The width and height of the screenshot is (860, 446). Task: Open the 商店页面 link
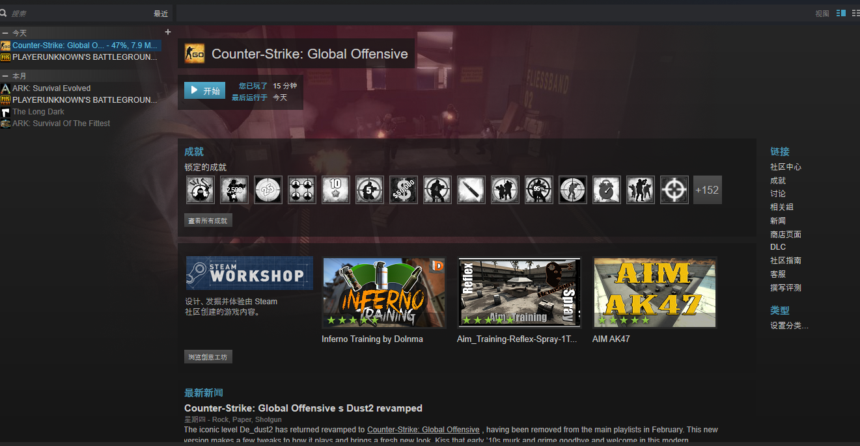786,235
